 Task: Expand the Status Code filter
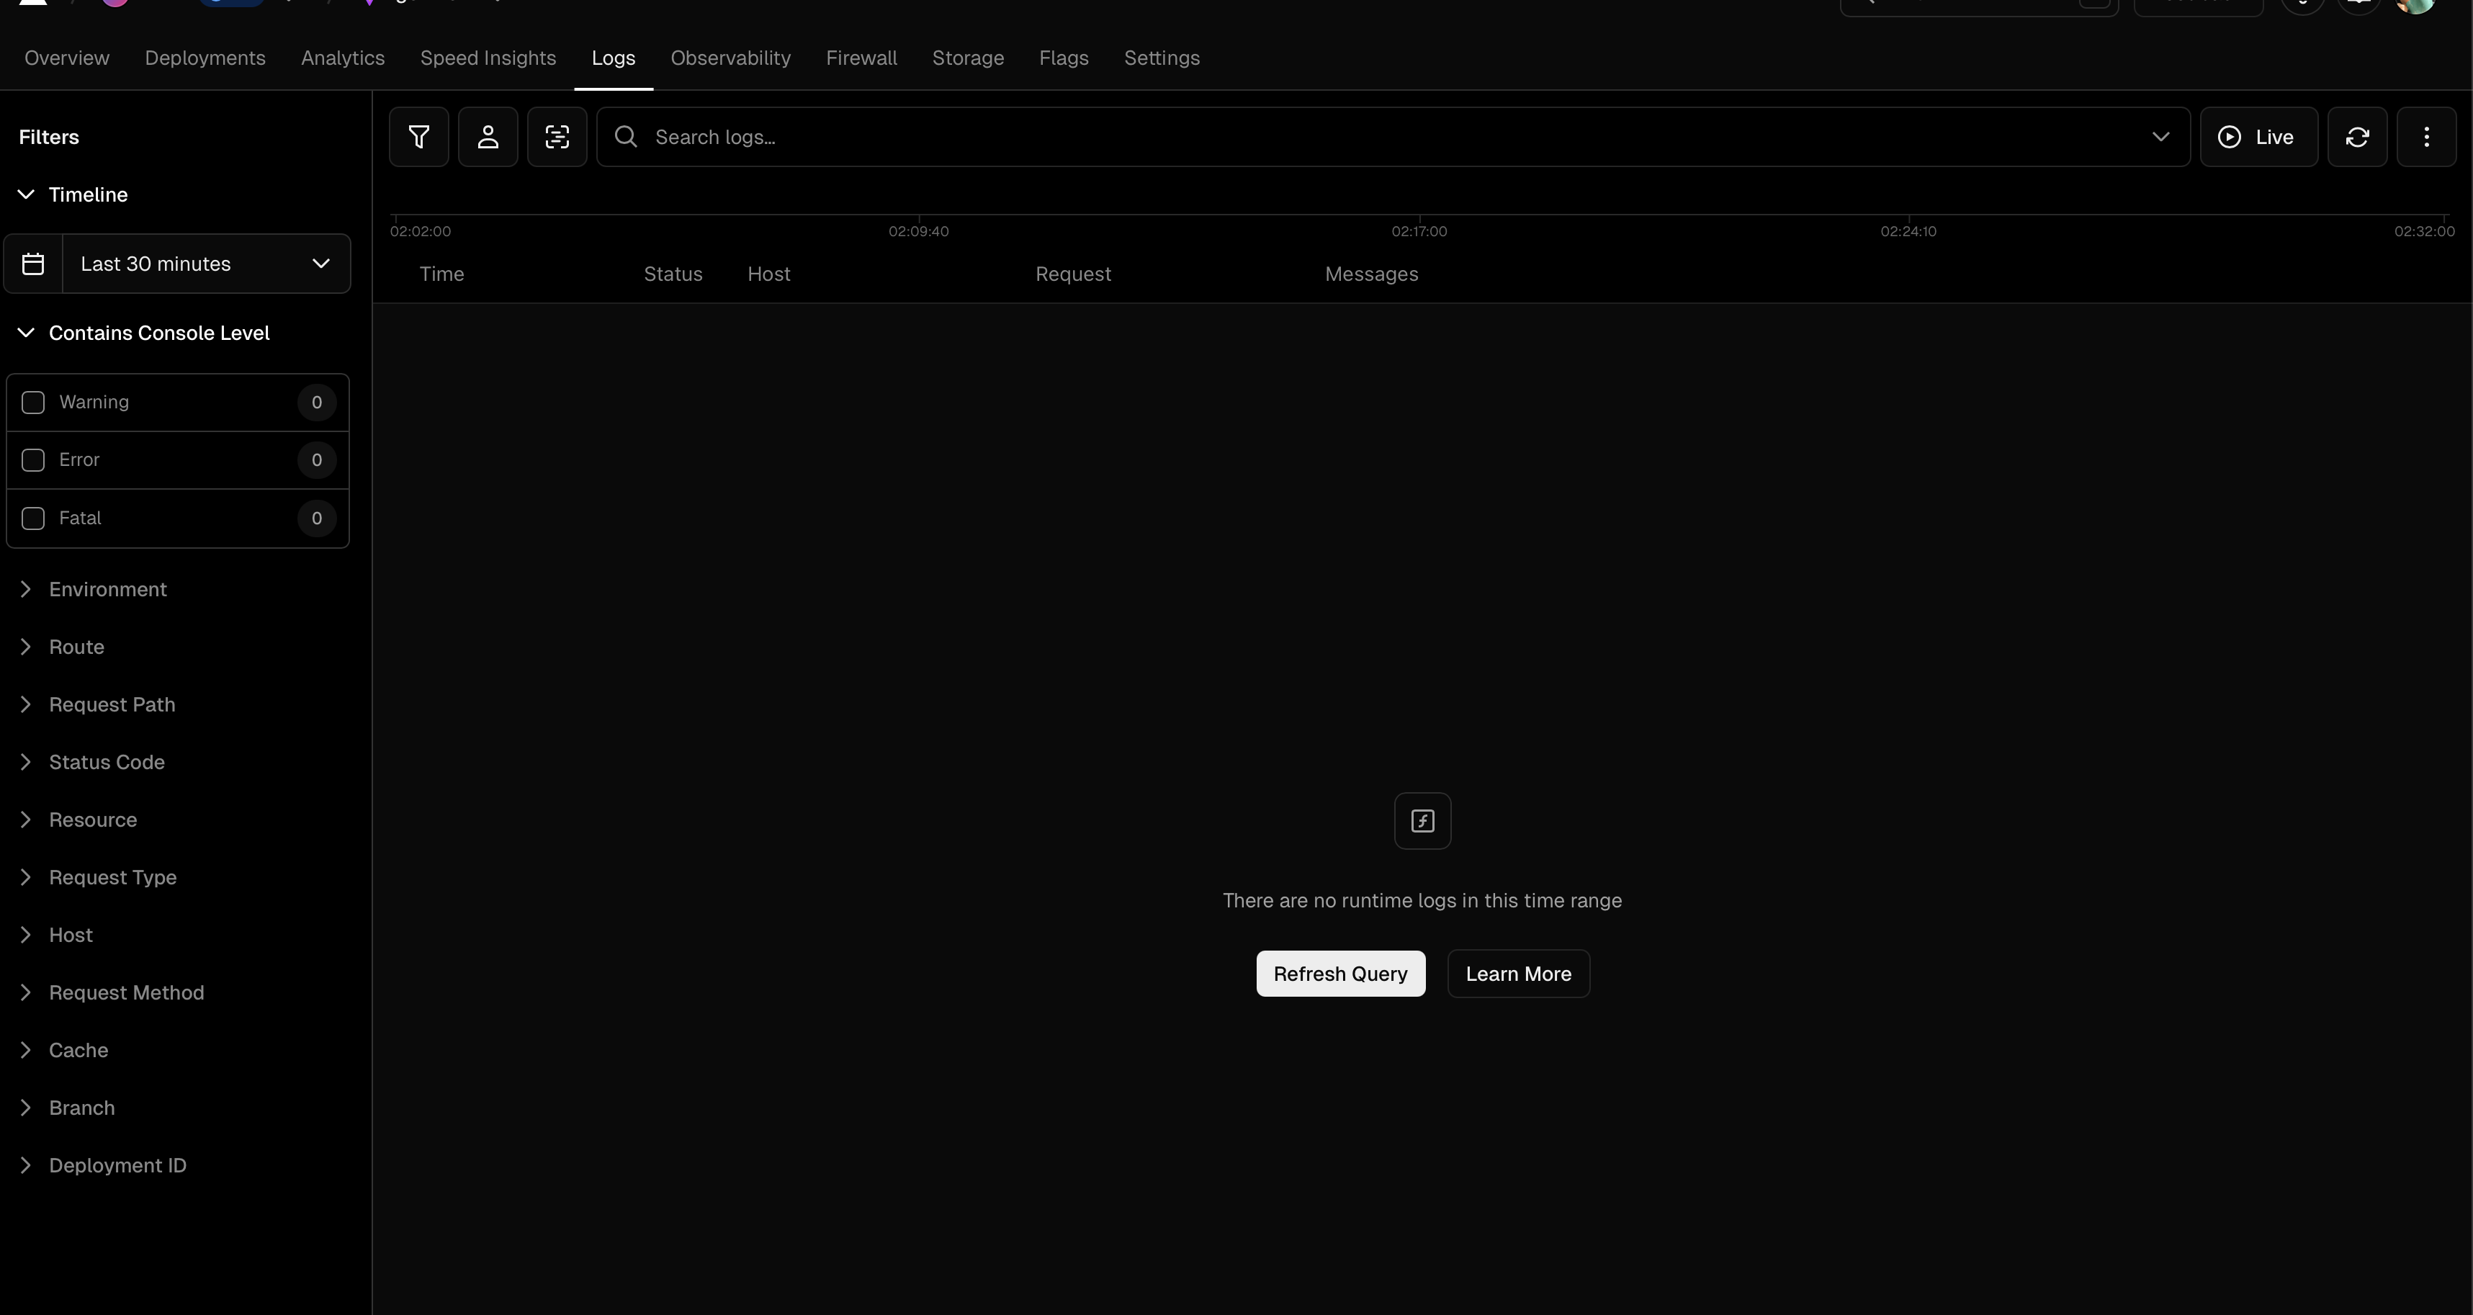(x=93, y=762)
